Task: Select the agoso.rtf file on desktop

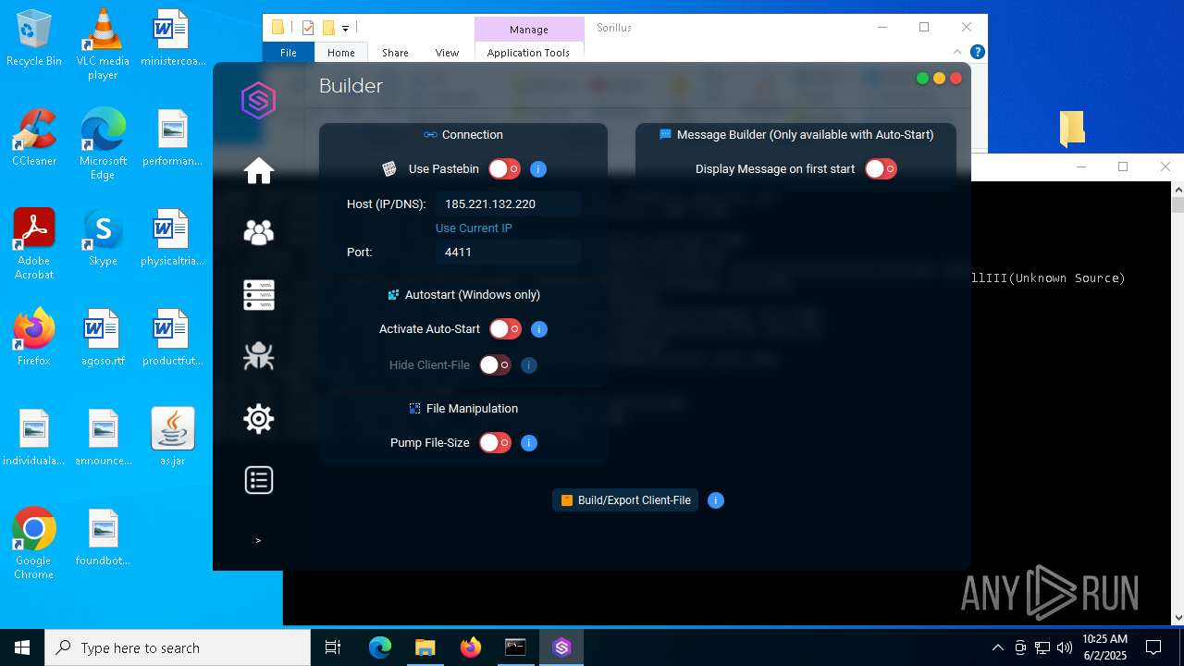Action: pyautogui.click(x=103, y=338)
